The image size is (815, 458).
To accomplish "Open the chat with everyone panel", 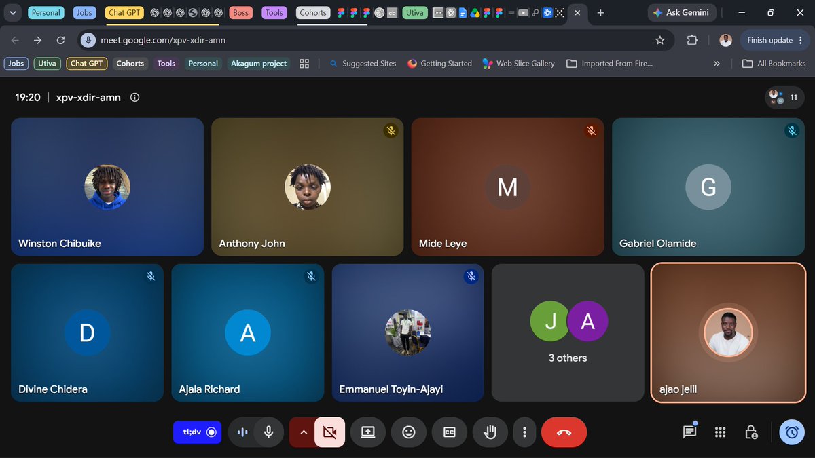I will click(x=689, y=432).
